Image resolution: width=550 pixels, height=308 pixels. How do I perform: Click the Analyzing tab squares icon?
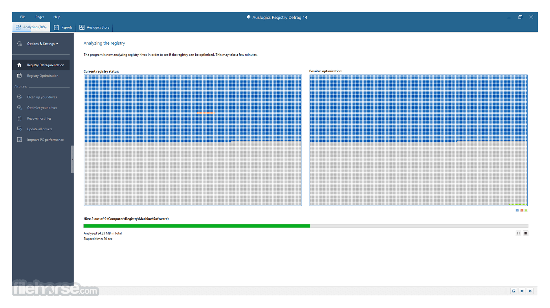[x=18, y=27]
